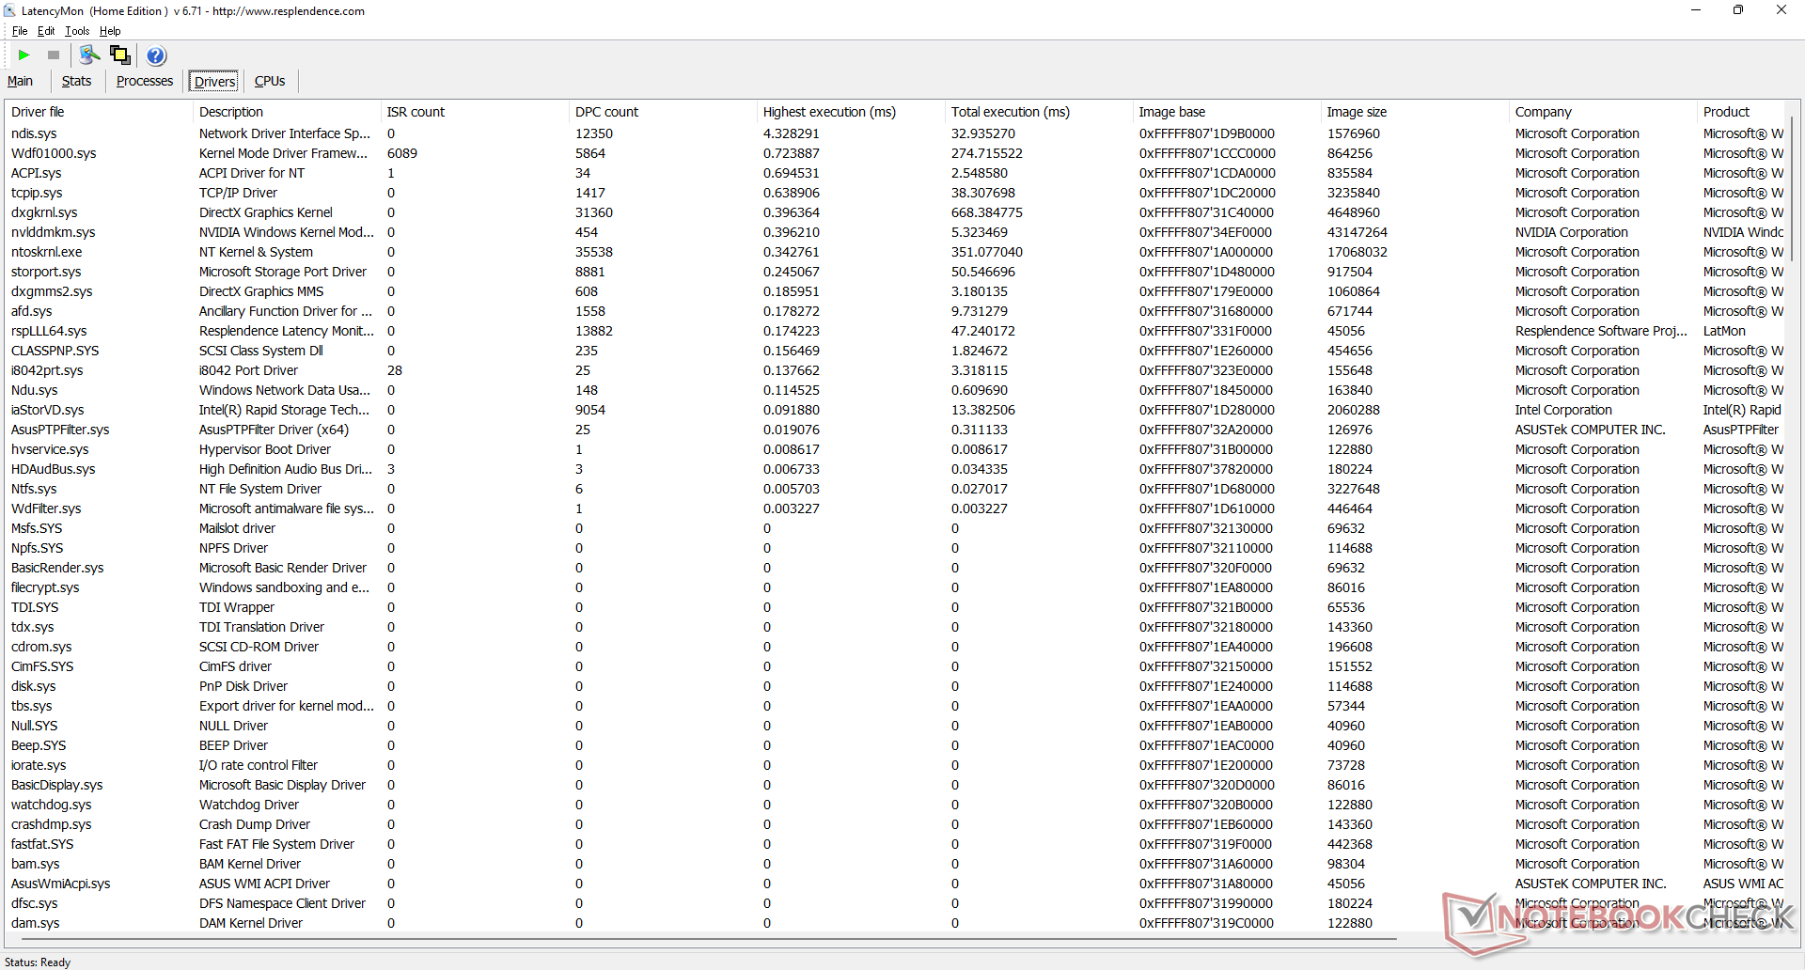The width and height of the screenshot is (1805, 970).
Task: Click highest execution value 4.328291
Action: tap(791, 133)
